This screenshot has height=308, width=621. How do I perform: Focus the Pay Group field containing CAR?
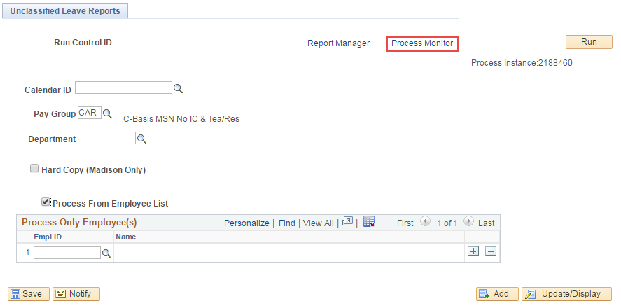pos(90,113)
